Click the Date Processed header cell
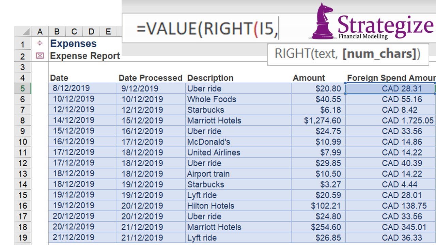436x245 pixels. [151, 78]
